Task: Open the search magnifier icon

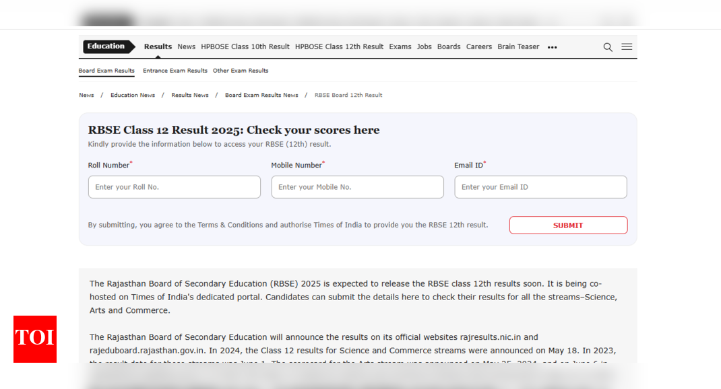Action: point(607,47)
